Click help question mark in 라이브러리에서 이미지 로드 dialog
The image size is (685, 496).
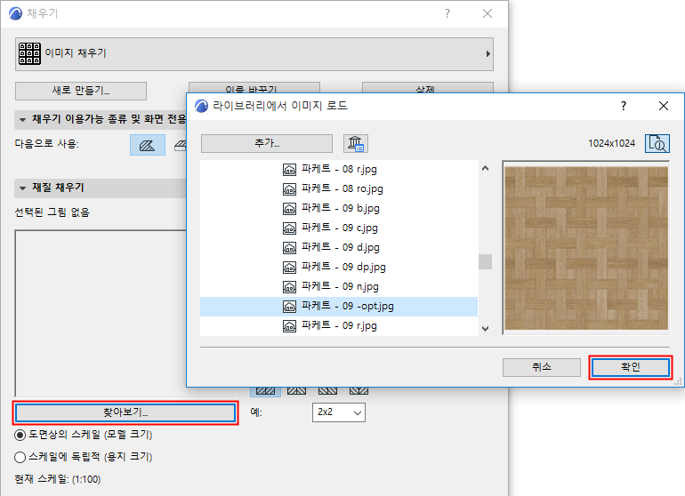tap(624, 106)
